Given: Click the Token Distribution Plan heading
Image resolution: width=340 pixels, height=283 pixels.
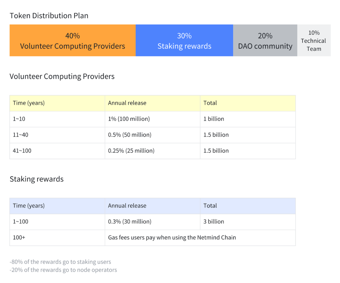Looking at the screenshot, I should coord(49,16).
